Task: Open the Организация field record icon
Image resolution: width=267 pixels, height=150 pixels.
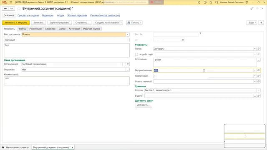Action: (x=128, y=64)
